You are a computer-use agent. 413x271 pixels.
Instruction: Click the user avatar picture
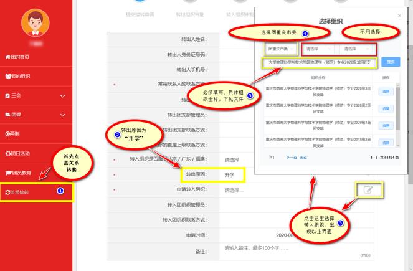click(x=35, y=22)
